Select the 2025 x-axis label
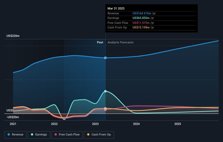Screen dimensions: 223x142 coord(178,124)
